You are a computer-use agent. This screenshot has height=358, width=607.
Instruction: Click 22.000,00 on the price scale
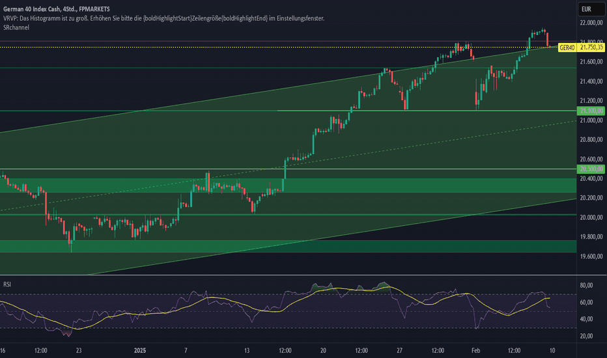point(591,23)
